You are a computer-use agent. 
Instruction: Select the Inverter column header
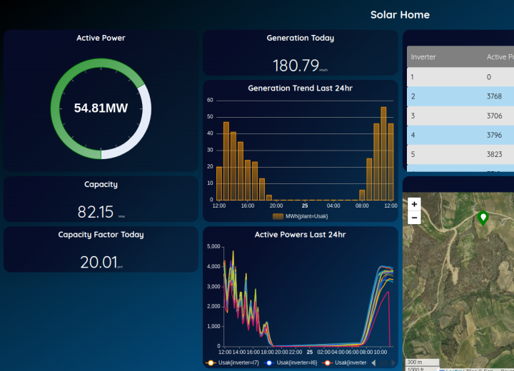pyautogui.click(x=423, y=57)
